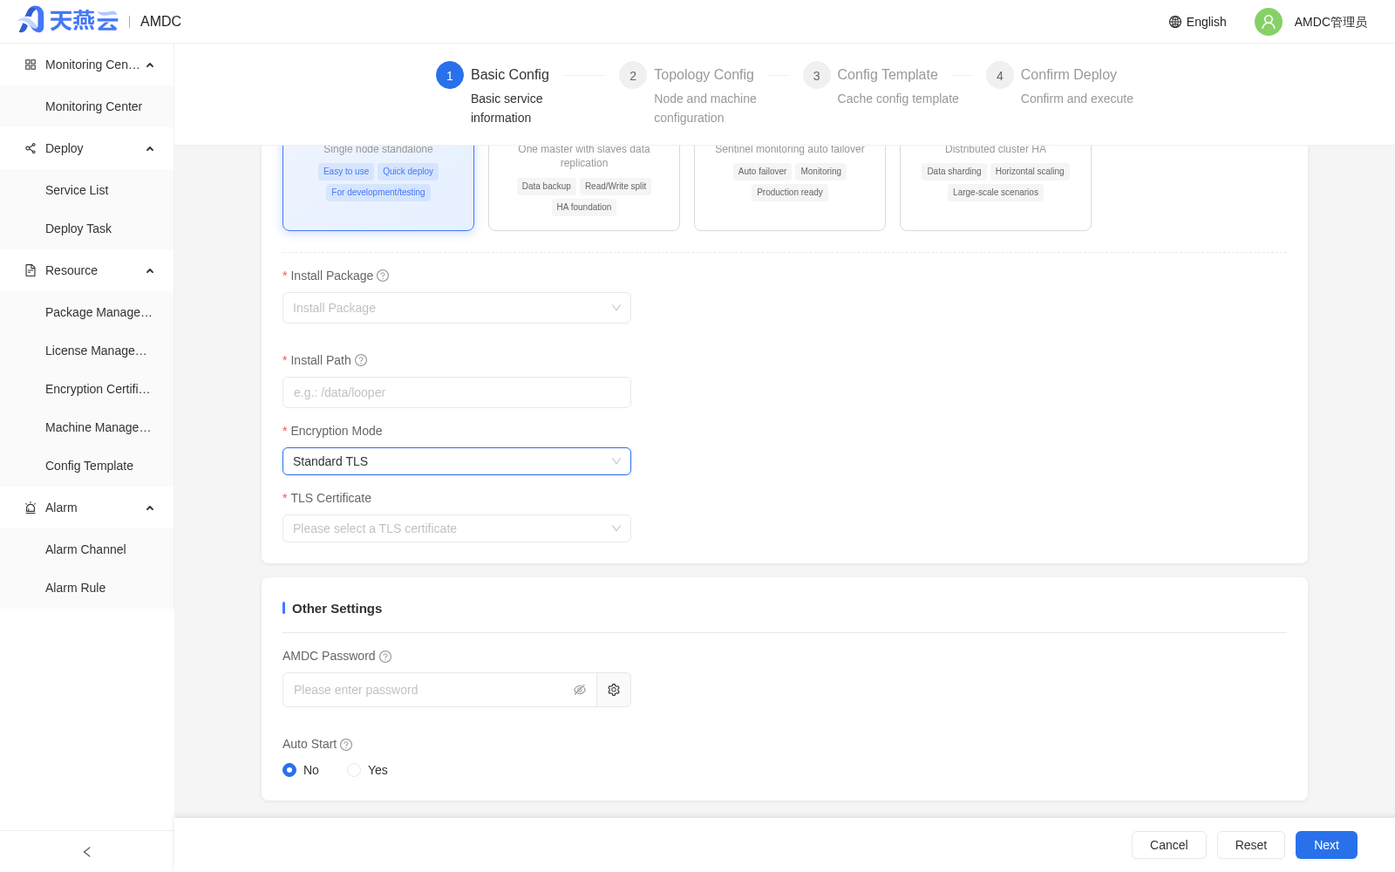1395x872 pixels.
Task: Open Auto Start help tooltip icon
Action: point(346,745)
